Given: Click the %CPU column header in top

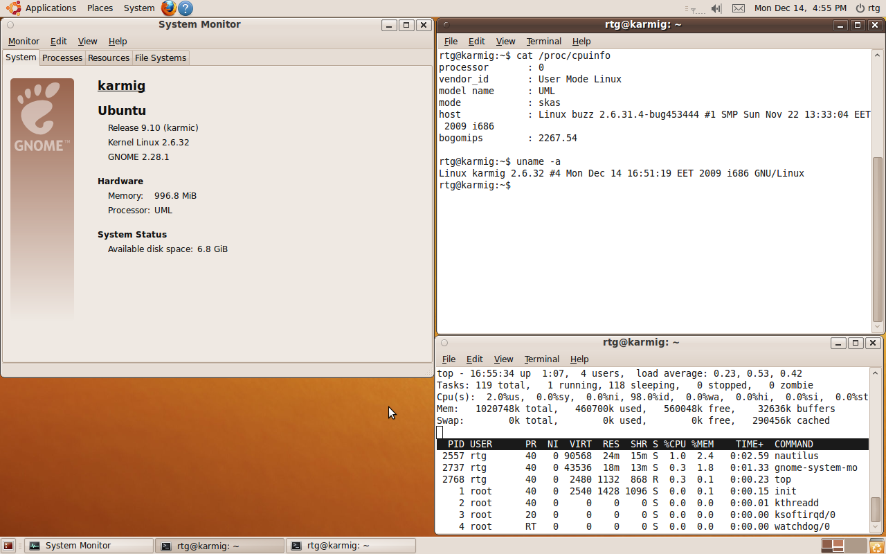Looking at the screenshot, I should pos(675,444).
